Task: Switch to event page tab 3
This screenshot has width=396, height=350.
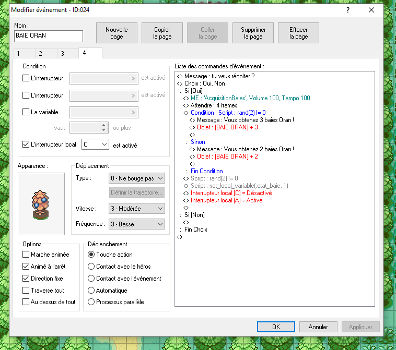Action: (68, 53)
